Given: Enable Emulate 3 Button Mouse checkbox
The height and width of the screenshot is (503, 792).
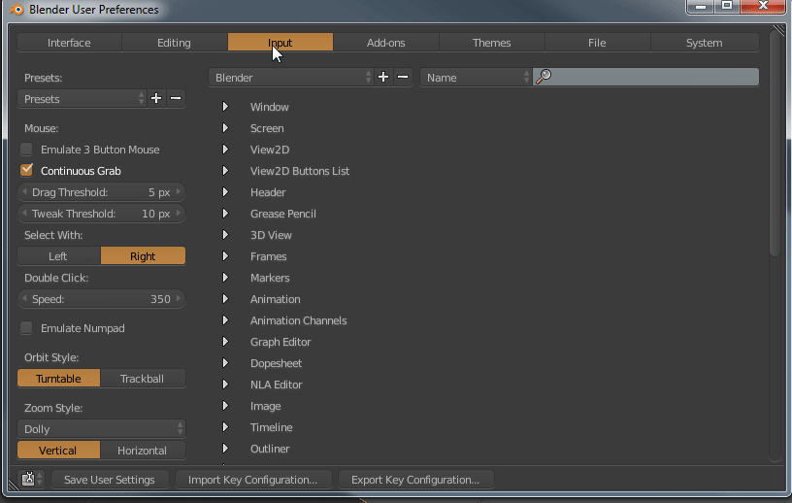Looking at the screenshot, I should pyautogui.click(x=27, y=150).
